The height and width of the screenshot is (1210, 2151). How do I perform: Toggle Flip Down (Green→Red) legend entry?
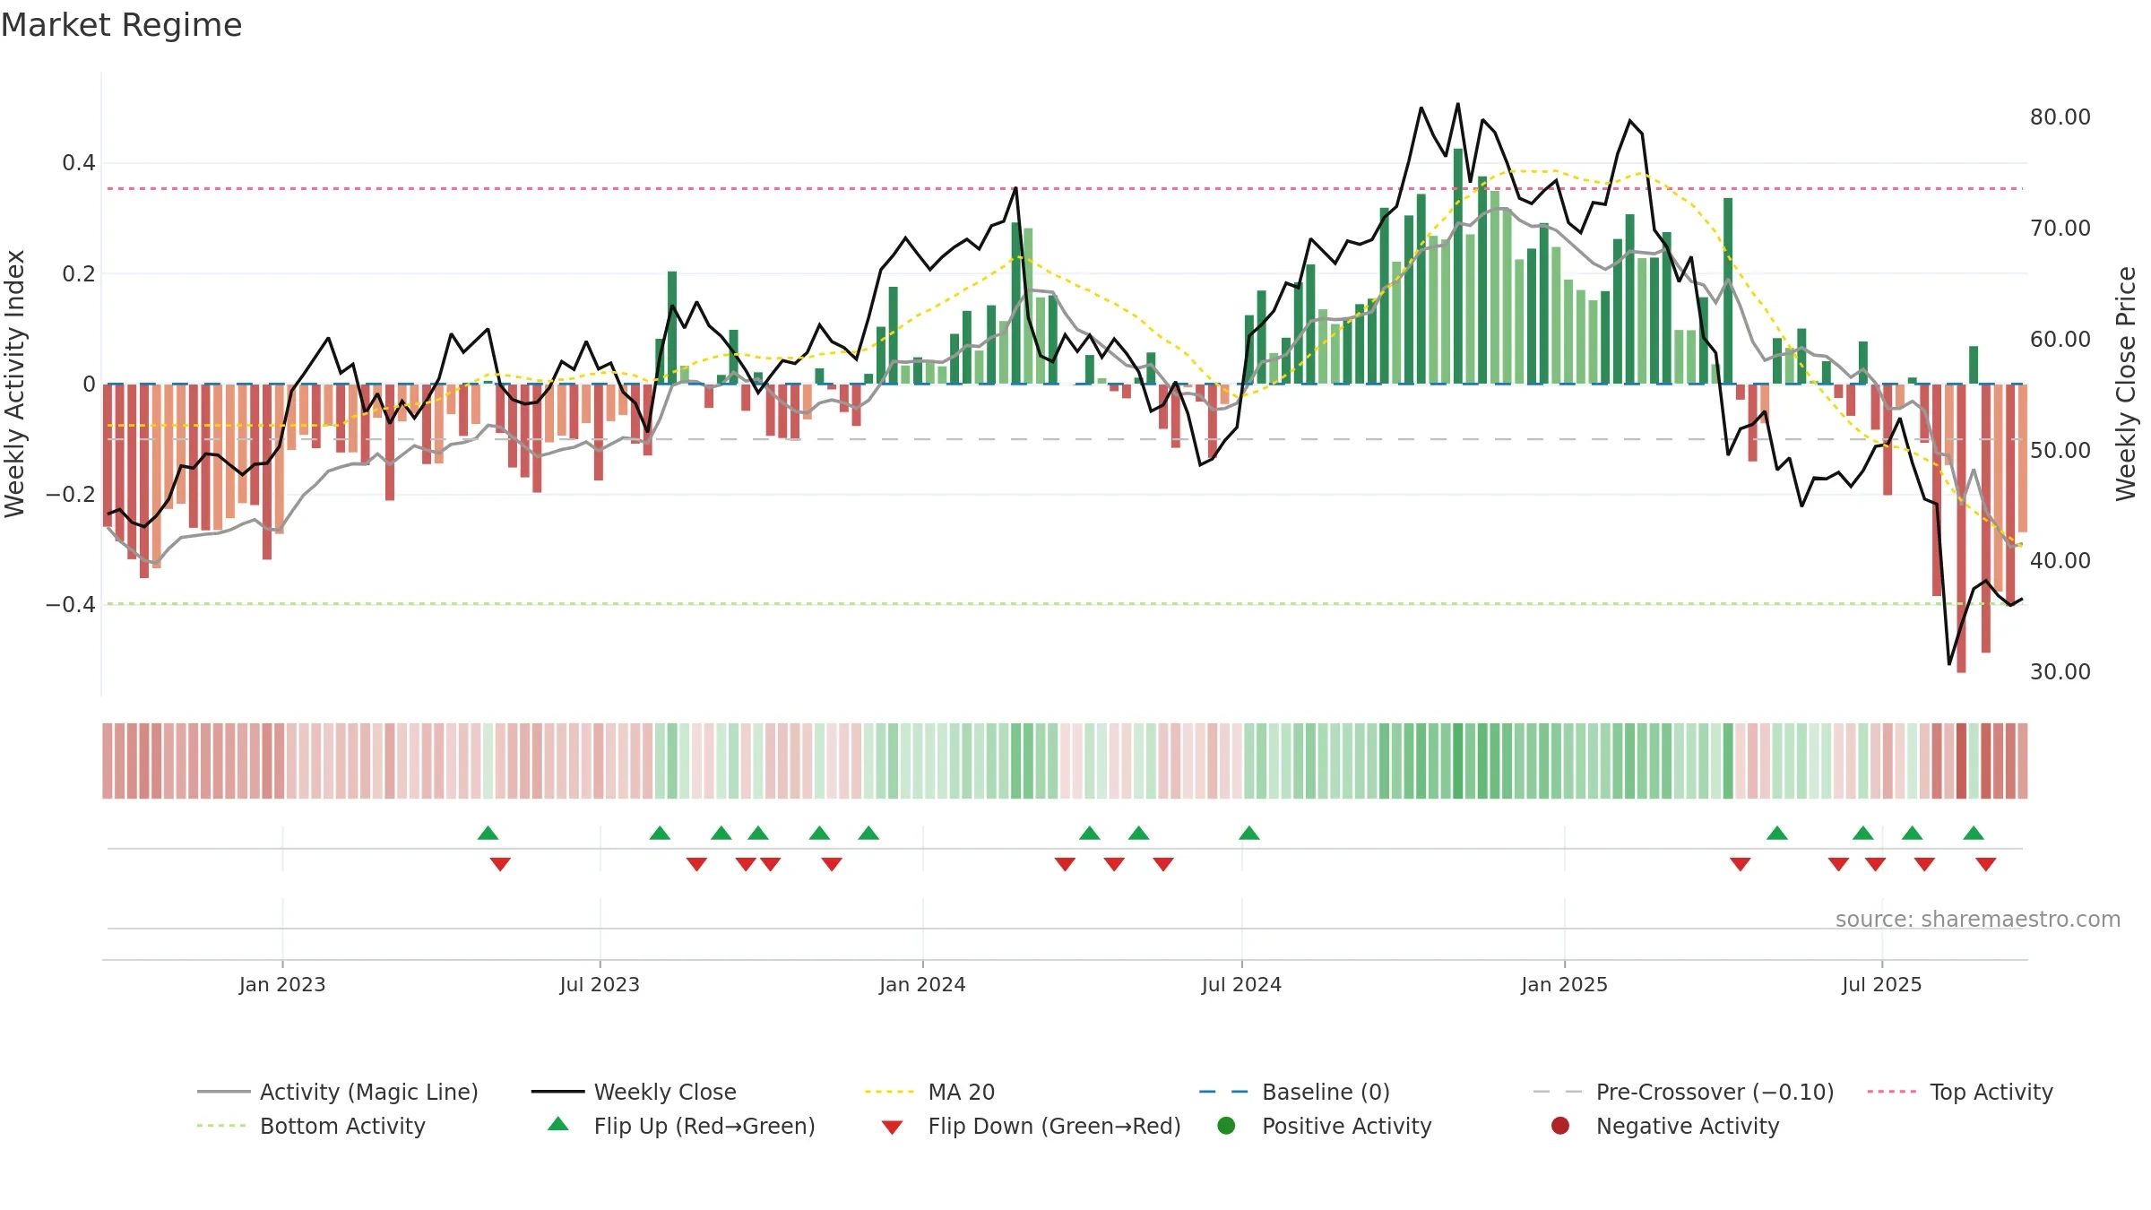(1031, 1126)
